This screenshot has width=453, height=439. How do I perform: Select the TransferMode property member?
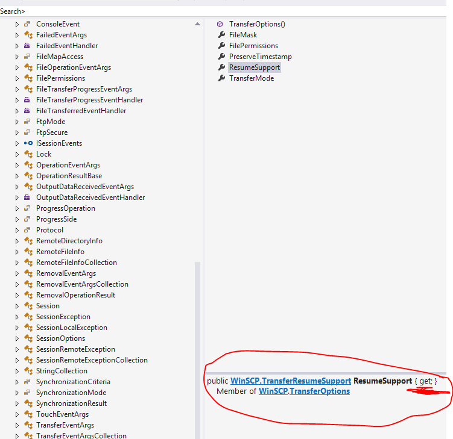[251, 78]
